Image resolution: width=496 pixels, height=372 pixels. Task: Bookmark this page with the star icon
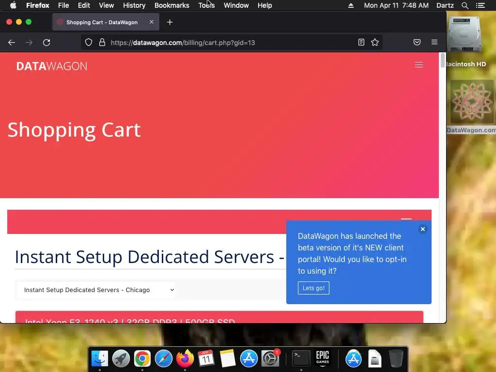tap(375, 43)
